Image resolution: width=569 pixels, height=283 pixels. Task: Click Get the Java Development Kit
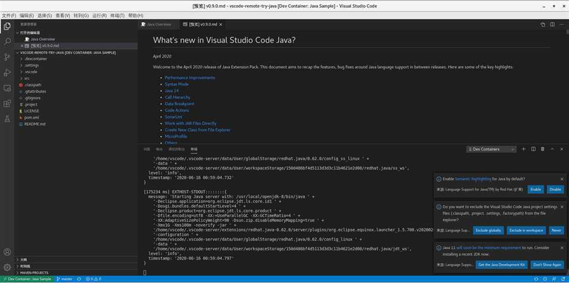(501, 265)
